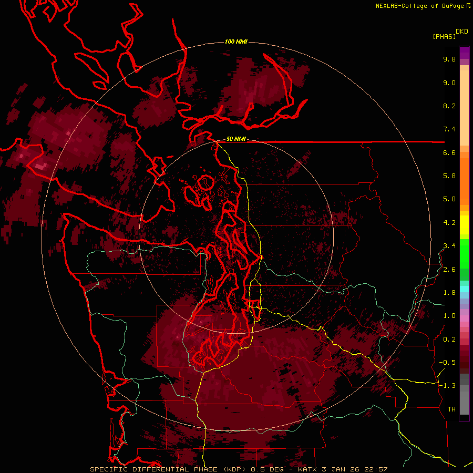Viewport: 473px width, 473px height.
Task: Pick the purple band atop color bar
Action: coord(464,52)
